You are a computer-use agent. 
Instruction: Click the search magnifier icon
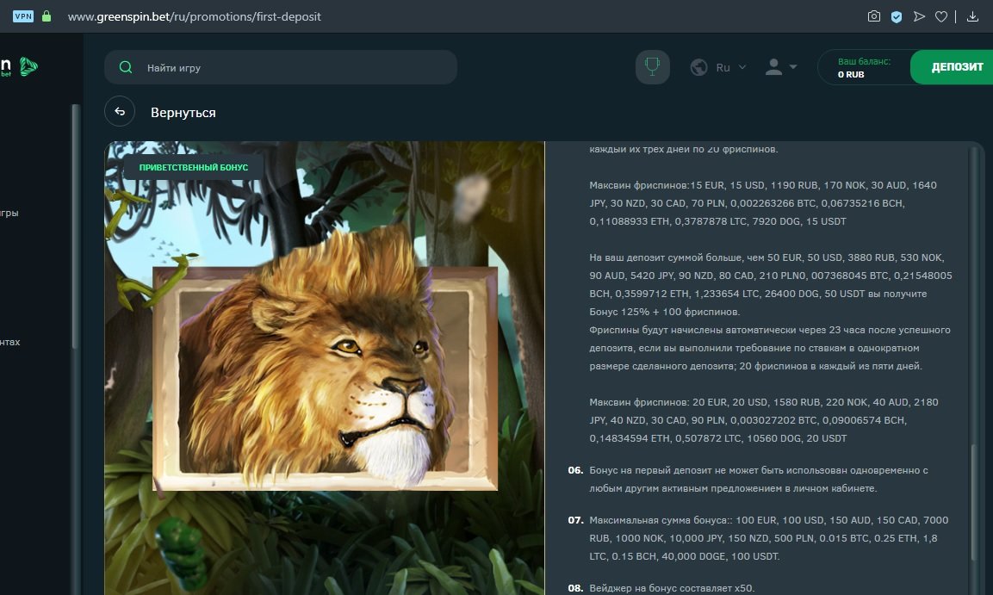pos(126,67)
